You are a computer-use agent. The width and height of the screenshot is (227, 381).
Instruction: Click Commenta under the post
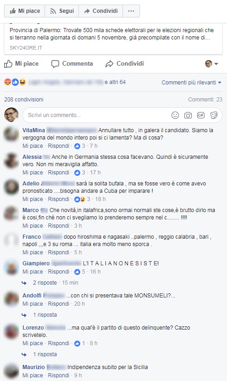tap(72, 64)
